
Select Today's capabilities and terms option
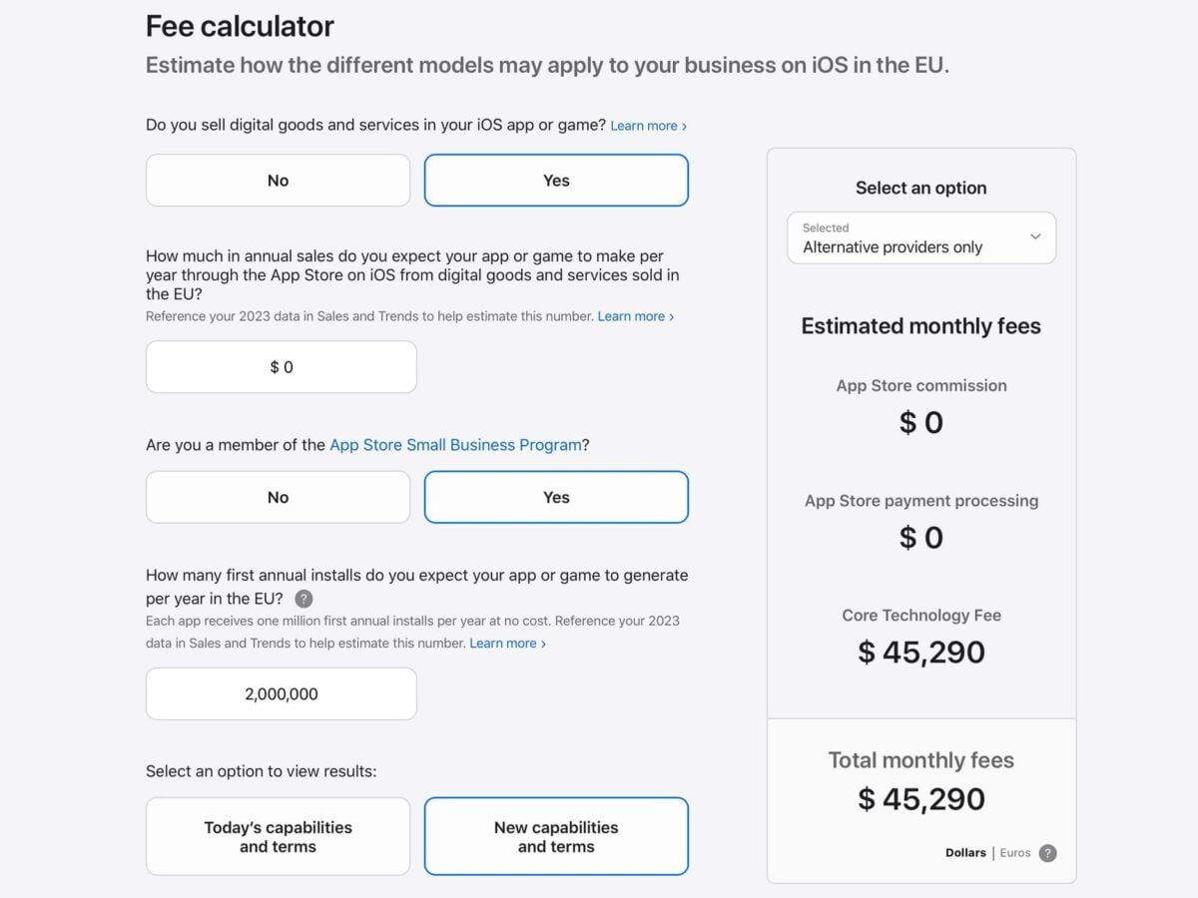(278, 836)
